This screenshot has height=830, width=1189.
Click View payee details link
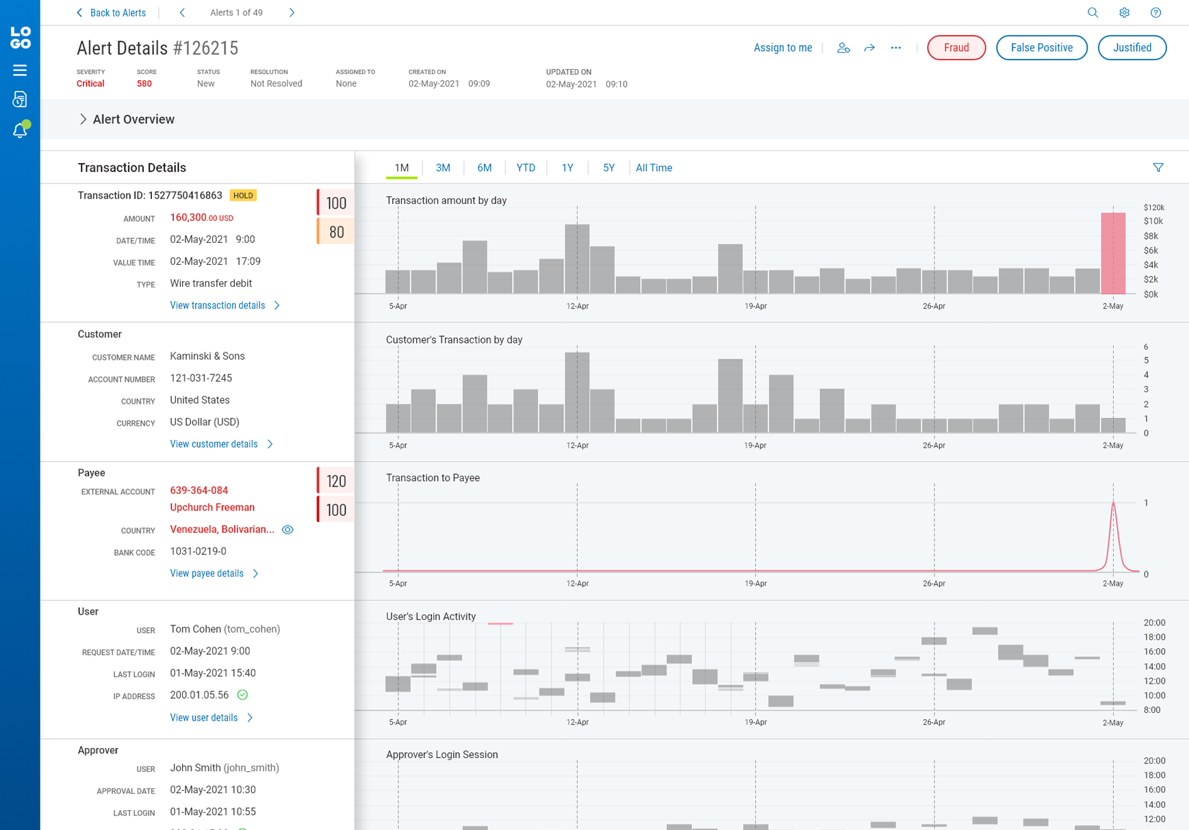207,573
